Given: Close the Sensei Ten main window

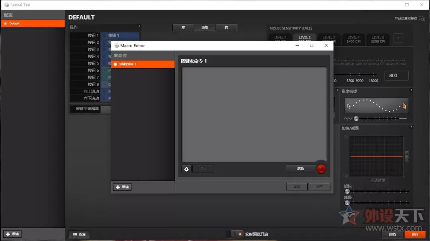Looking at the screenshot, I should [422, 5].
